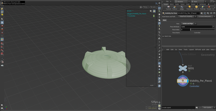This screenshot has width=216, height=111.
Task: Select the PolyDraw shelf tool
Action: click(175, 7)
